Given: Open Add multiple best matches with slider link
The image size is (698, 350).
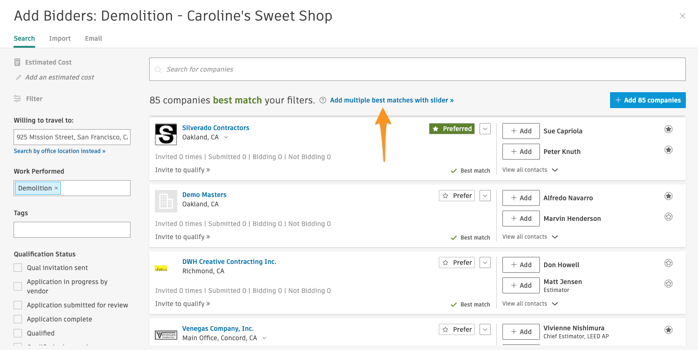Looking at the screenshot, I should (x=392, y=100).
